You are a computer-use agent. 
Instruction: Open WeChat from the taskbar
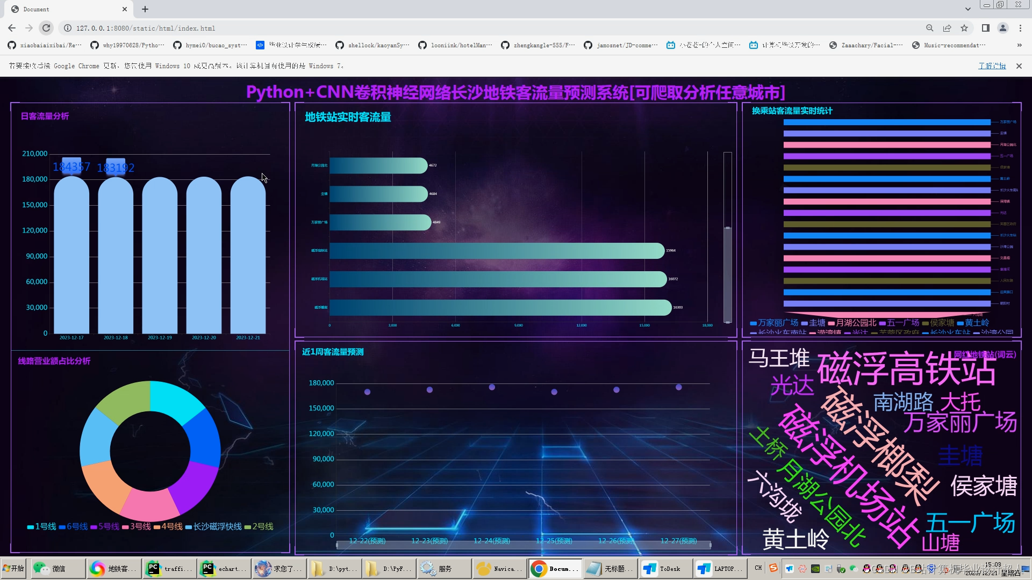tap(58, 568)
